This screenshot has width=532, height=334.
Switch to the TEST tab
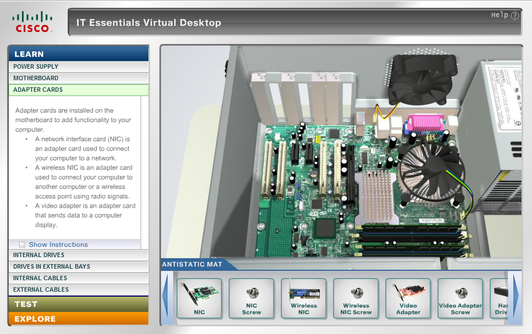tap(78, 304)
